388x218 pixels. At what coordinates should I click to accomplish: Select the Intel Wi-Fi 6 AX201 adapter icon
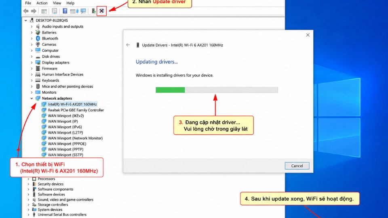pos(44,104)
